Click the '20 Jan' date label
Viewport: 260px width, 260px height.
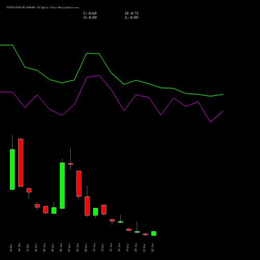pyautogui.click(x=136, y=248)
